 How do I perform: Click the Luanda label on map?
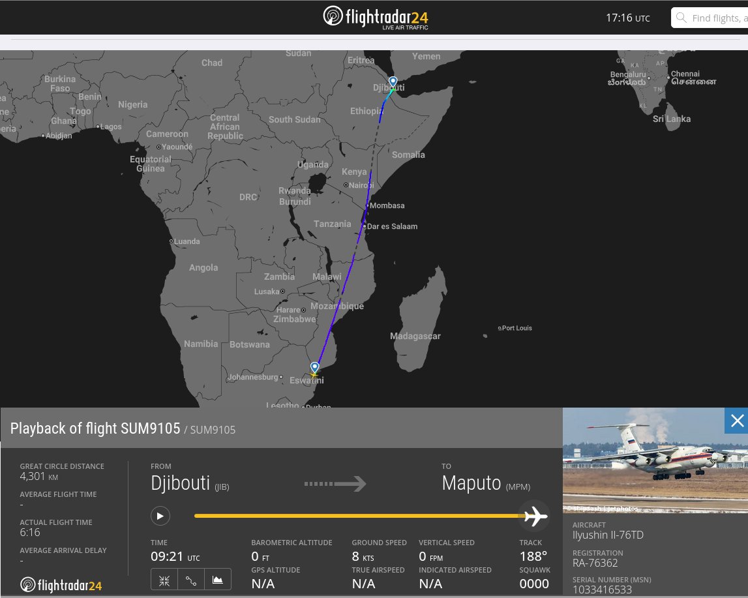187,241
